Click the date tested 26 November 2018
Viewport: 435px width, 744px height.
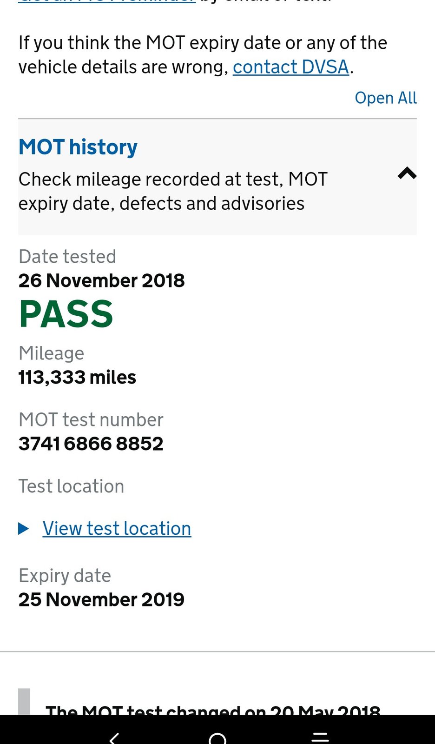click(x=101, y=280)
